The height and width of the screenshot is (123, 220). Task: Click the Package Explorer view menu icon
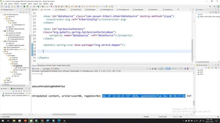click(30, 12)
